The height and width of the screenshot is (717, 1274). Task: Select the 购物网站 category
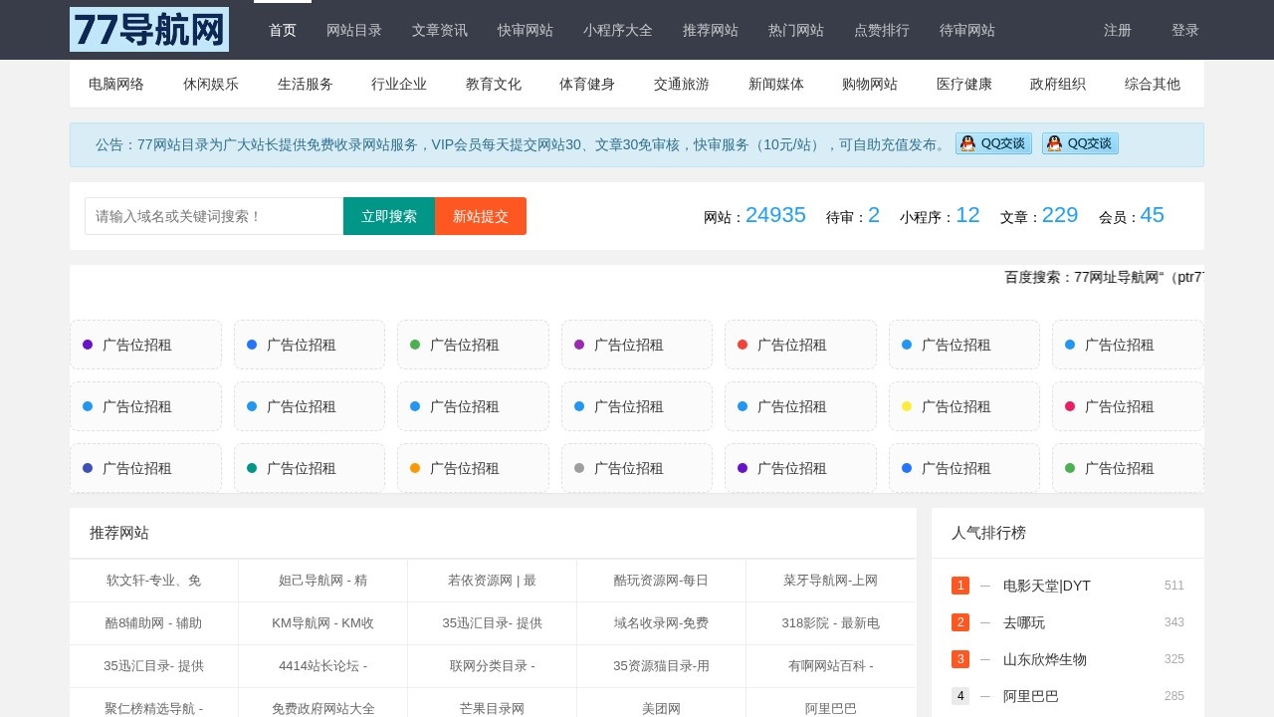coord(870,84)
